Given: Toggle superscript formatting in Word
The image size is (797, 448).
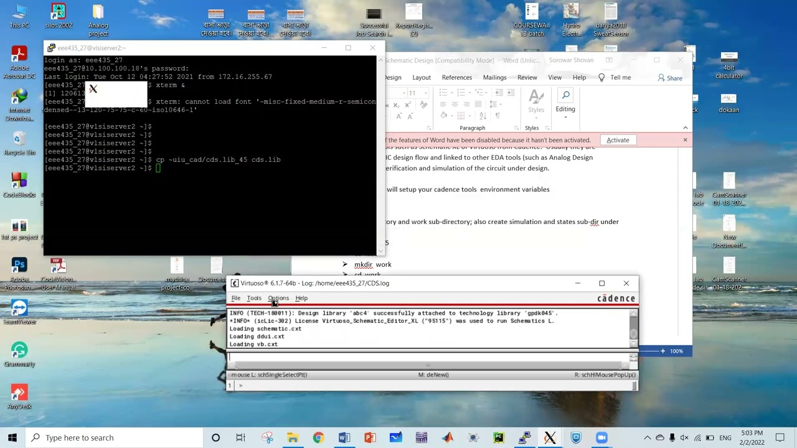Looking at the screenshot, I should [408, 105].
